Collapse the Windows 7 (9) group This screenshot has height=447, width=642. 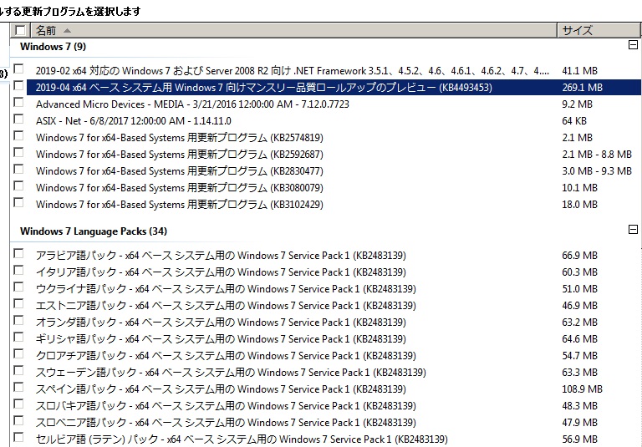[633, 44]
